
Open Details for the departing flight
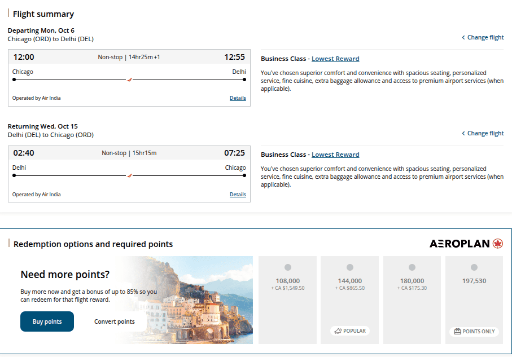pos(238,98)
